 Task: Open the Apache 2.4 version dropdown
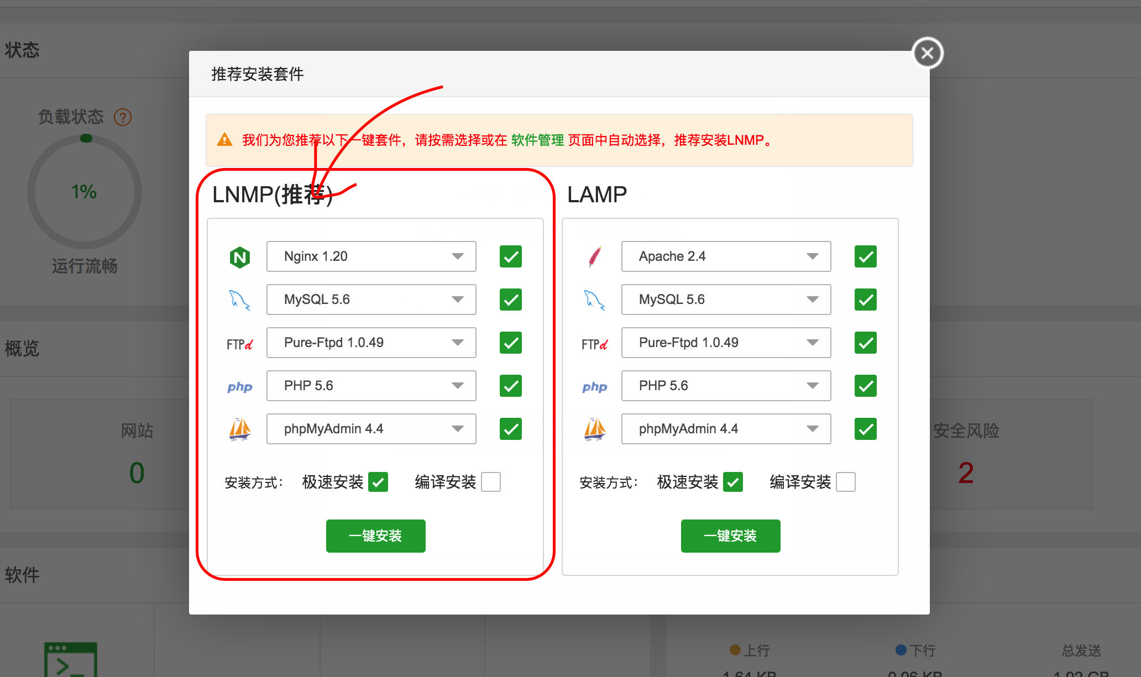click(726, 256)
